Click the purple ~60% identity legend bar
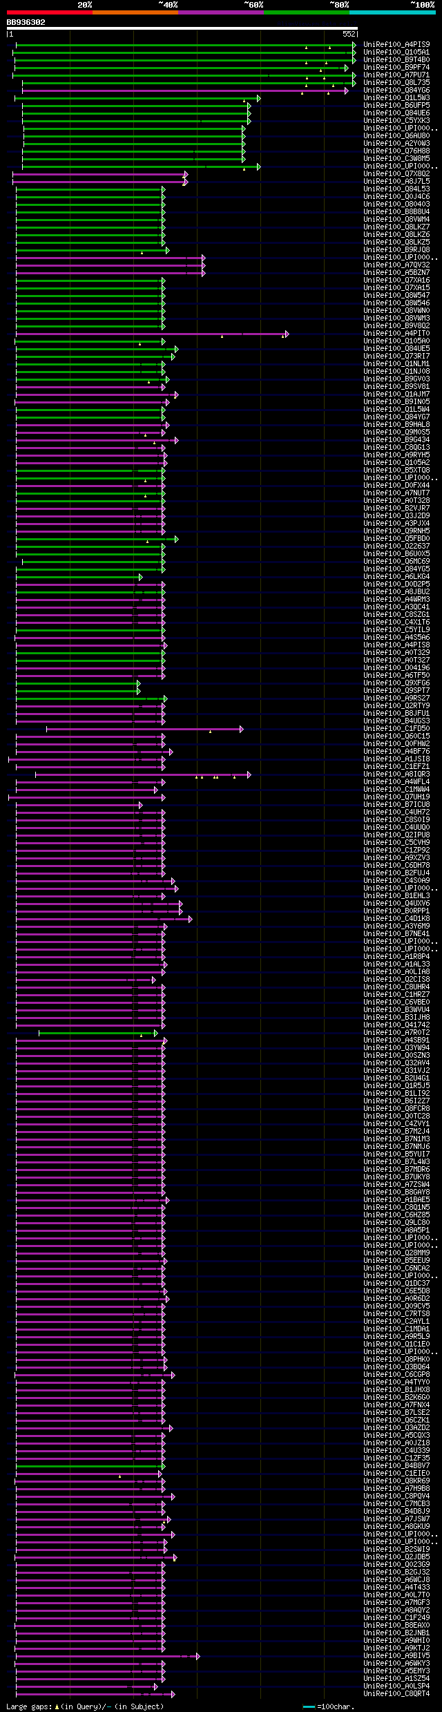This screenshot has height=1712, width=442. coord(220,12)
